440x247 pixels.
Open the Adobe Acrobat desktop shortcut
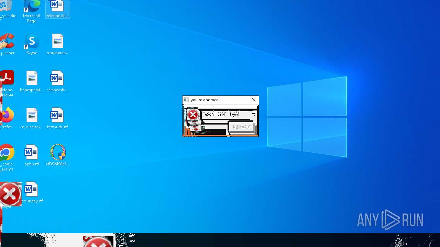tap(7, 84)
